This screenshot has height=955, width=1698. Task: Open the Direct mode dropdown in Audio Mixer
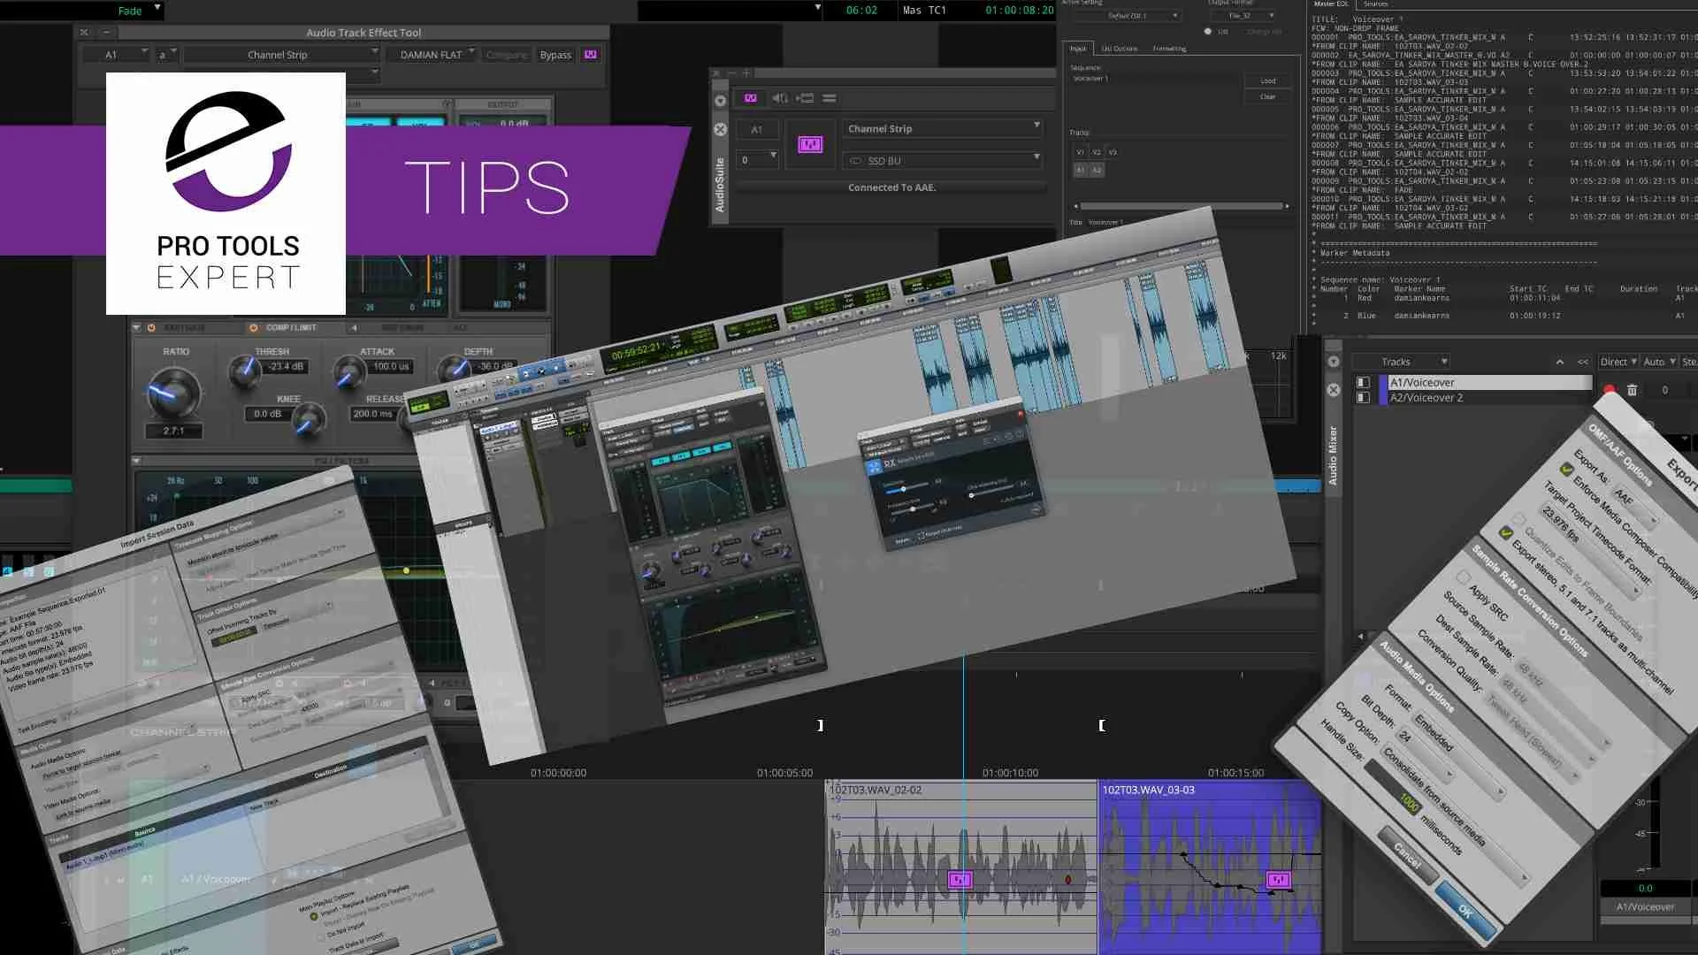click(1618, 362)
